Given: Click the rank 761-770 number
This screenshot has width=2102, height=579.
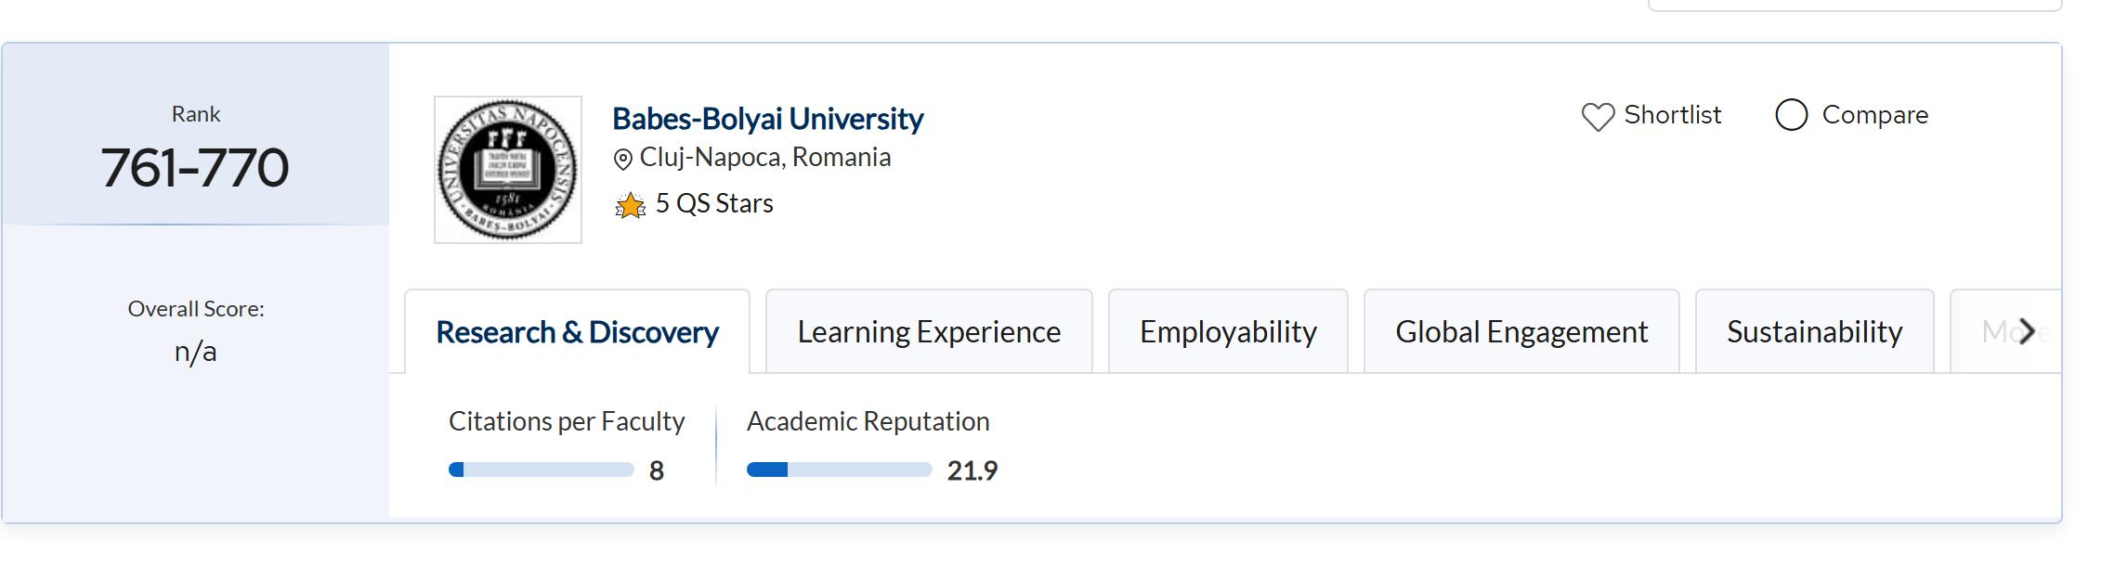Looking at the screenshot, I should [195, 168].
